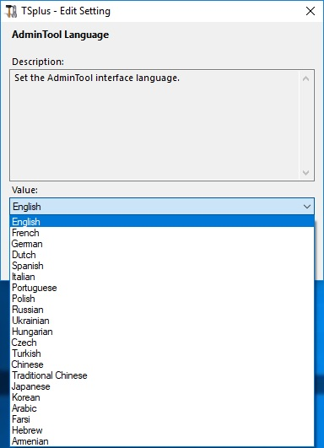This screenshot has height=448, width=324.
Task: Pick Russian from the dropdown
Action: tap(162, 310)
